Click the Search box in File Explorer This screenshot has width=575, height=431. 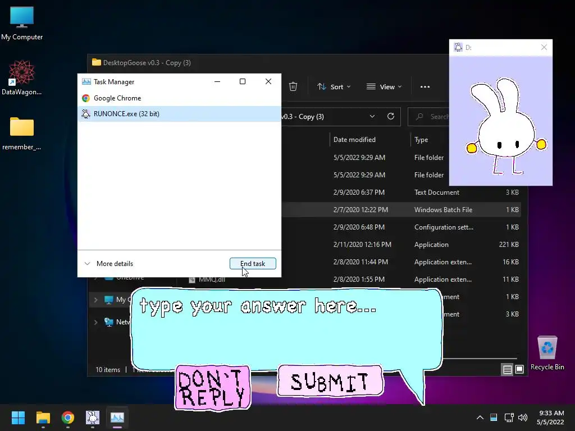pyautogui.click(x=430, y=117)
